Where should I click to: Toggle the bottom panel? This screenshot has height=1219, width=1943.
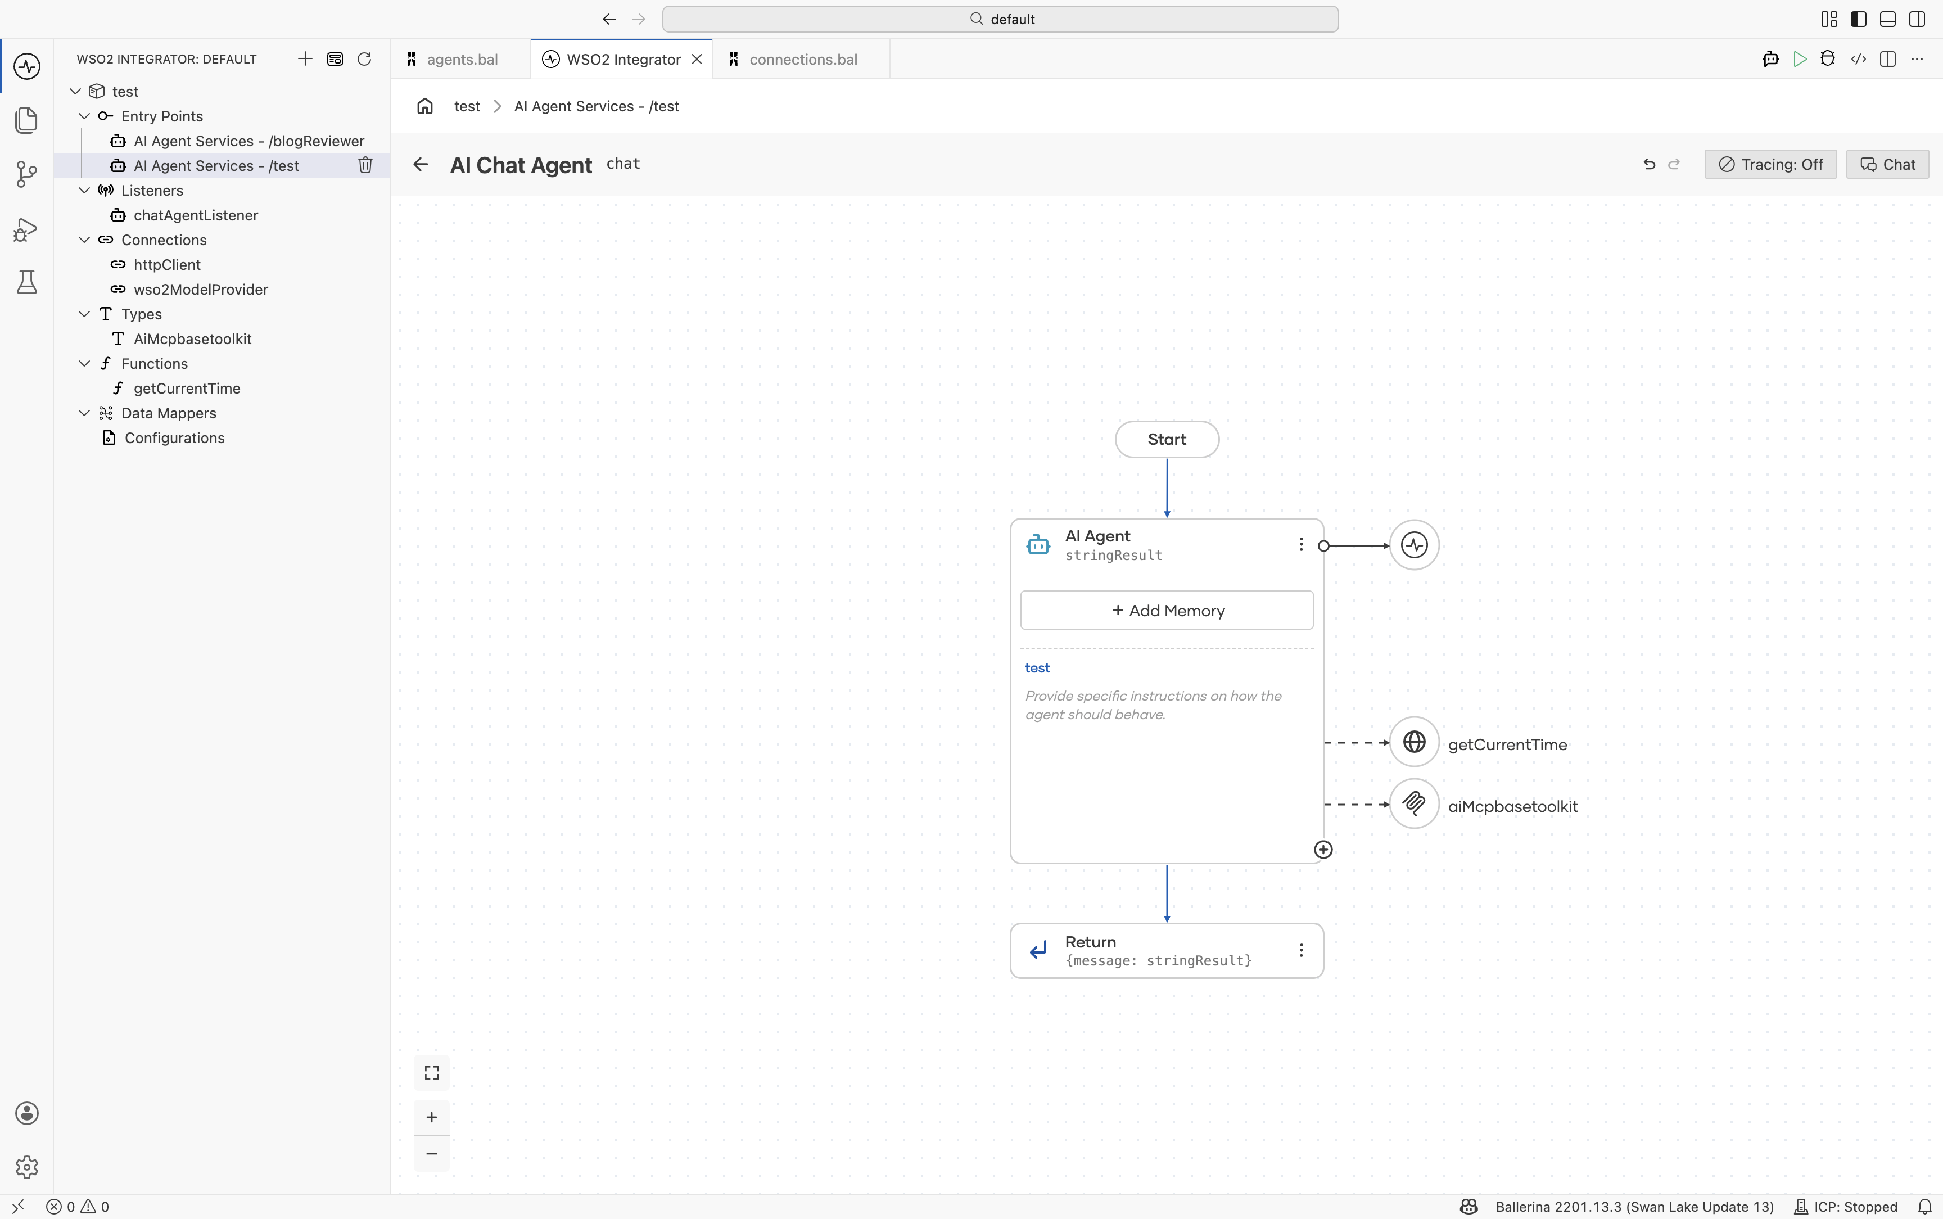(x=1887, y=19)
